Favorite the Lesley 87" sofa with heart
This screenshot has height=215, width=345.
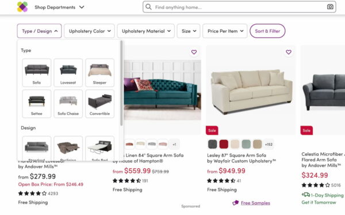tap(289, 52)
